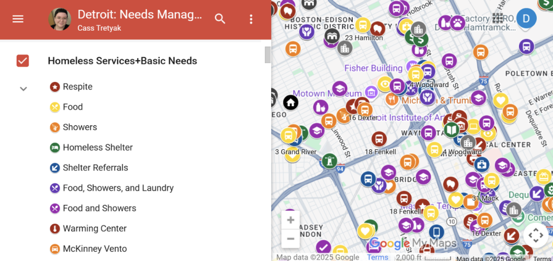The height and width of the screenshot is (261, 553).
Task: Click the blue D account avatar
Action: (x=526, y=19)
